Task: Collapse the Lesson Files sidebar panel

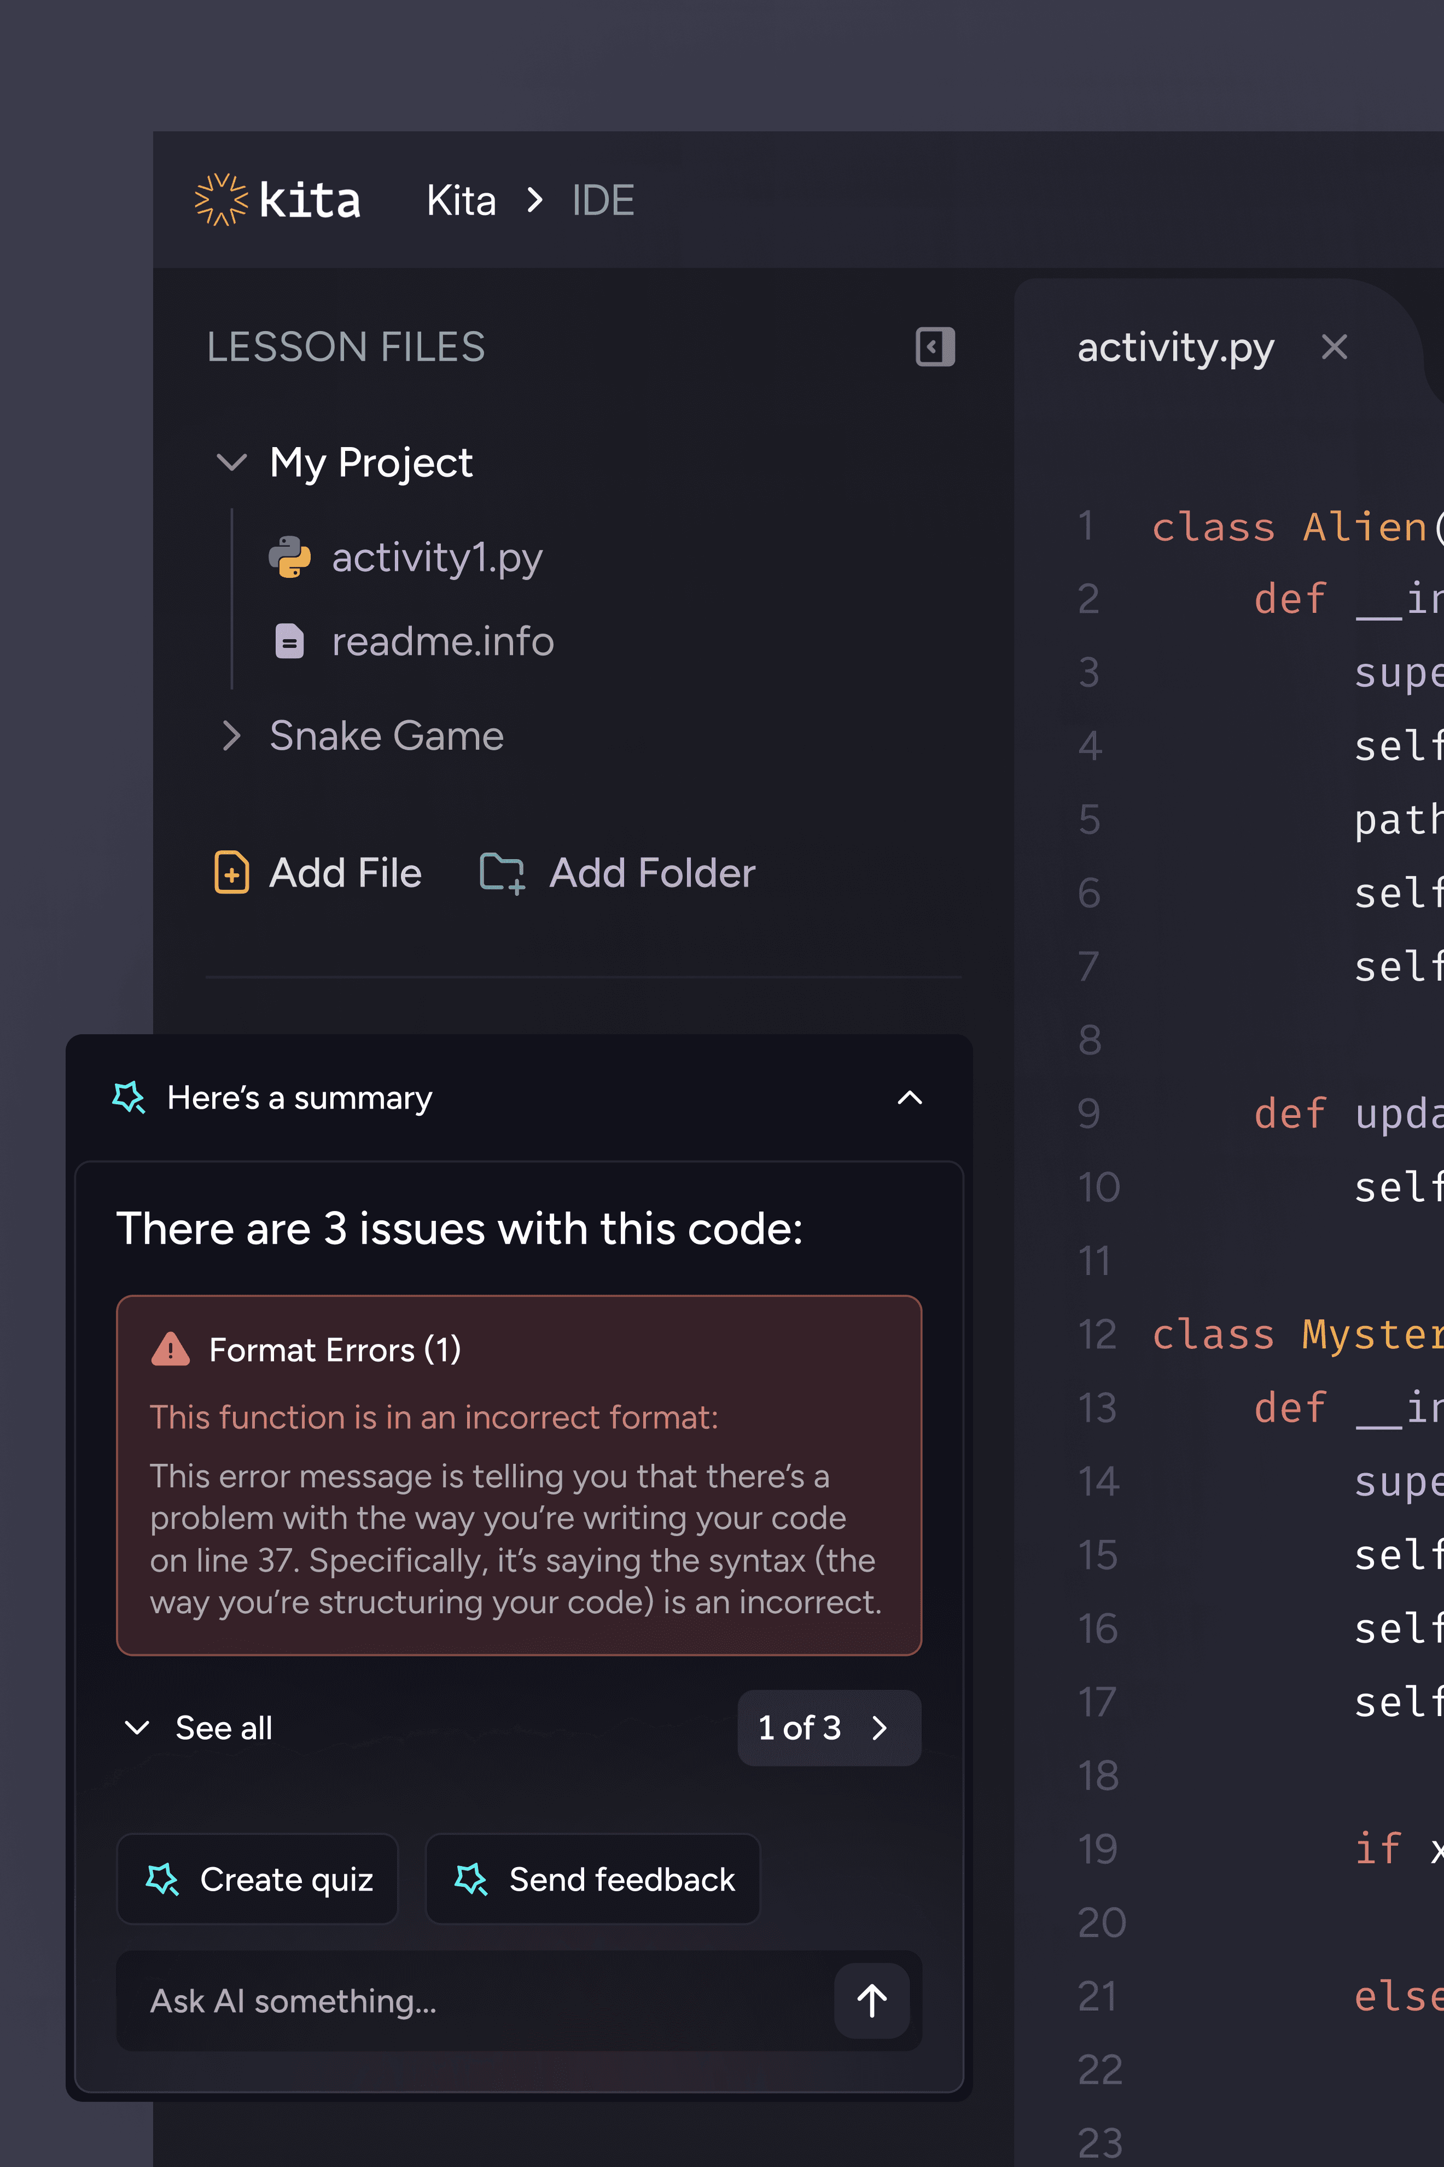Action: [x=935, y=347]
